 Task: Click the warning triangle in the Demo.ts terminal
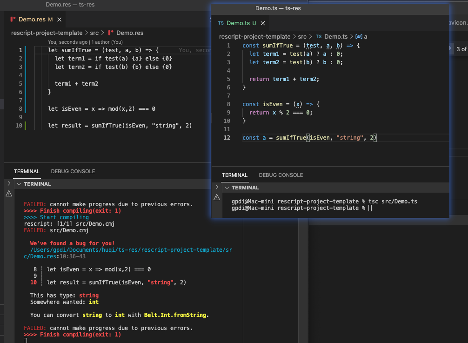tap(217, 197)
